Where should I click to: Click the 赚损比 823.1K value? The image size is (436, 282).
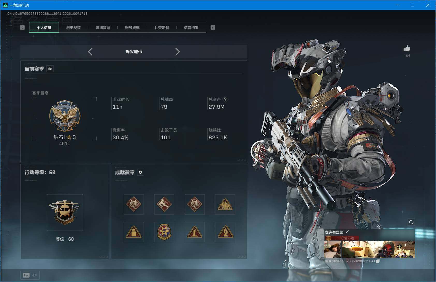218,138
